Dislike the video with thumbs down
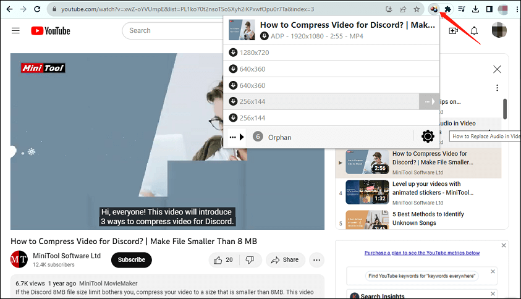 [250, 260]
